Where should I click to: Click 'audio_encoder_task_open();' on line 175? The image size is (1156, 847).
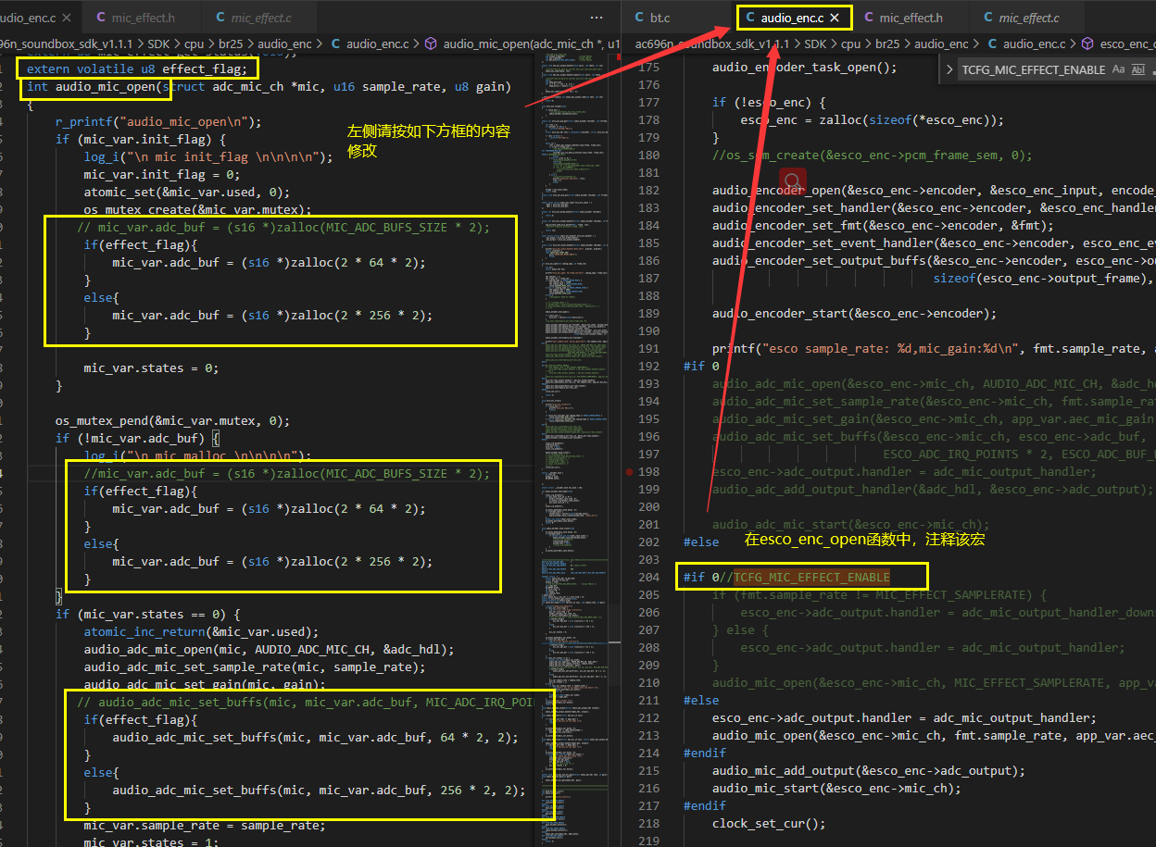point(805,68)
